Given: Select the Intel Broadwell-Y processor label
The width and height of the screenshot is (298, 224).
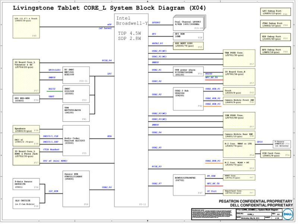Looking at the screenshot, I should [132, 21].
